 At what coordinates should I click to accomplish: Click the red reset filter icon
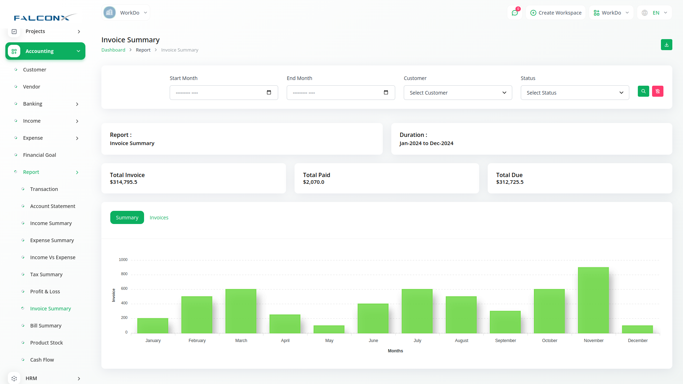point(657,91)
